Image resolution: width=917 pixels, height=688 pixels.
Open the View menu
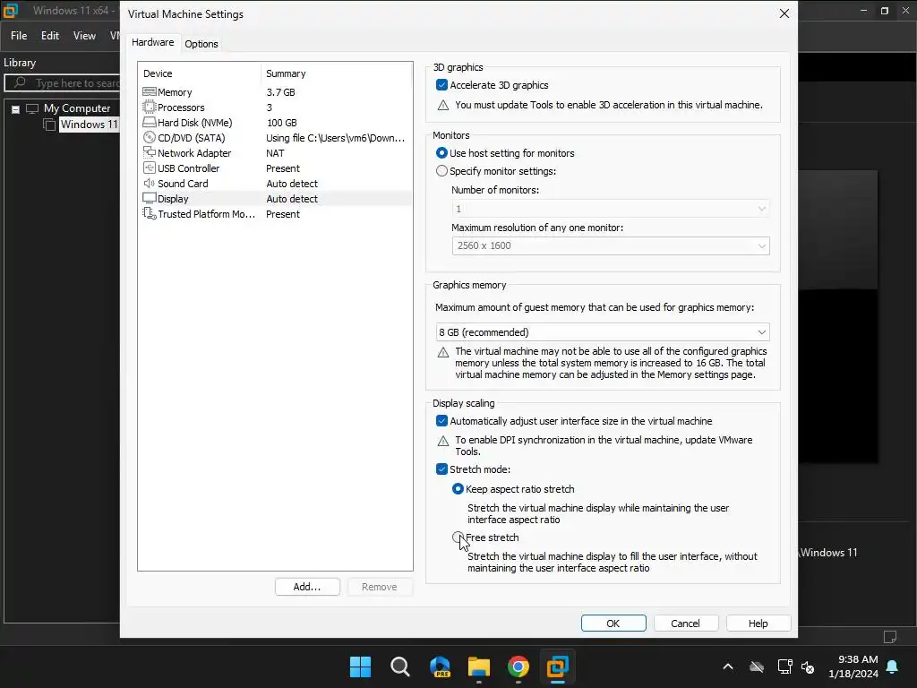[x=84, y=36]
